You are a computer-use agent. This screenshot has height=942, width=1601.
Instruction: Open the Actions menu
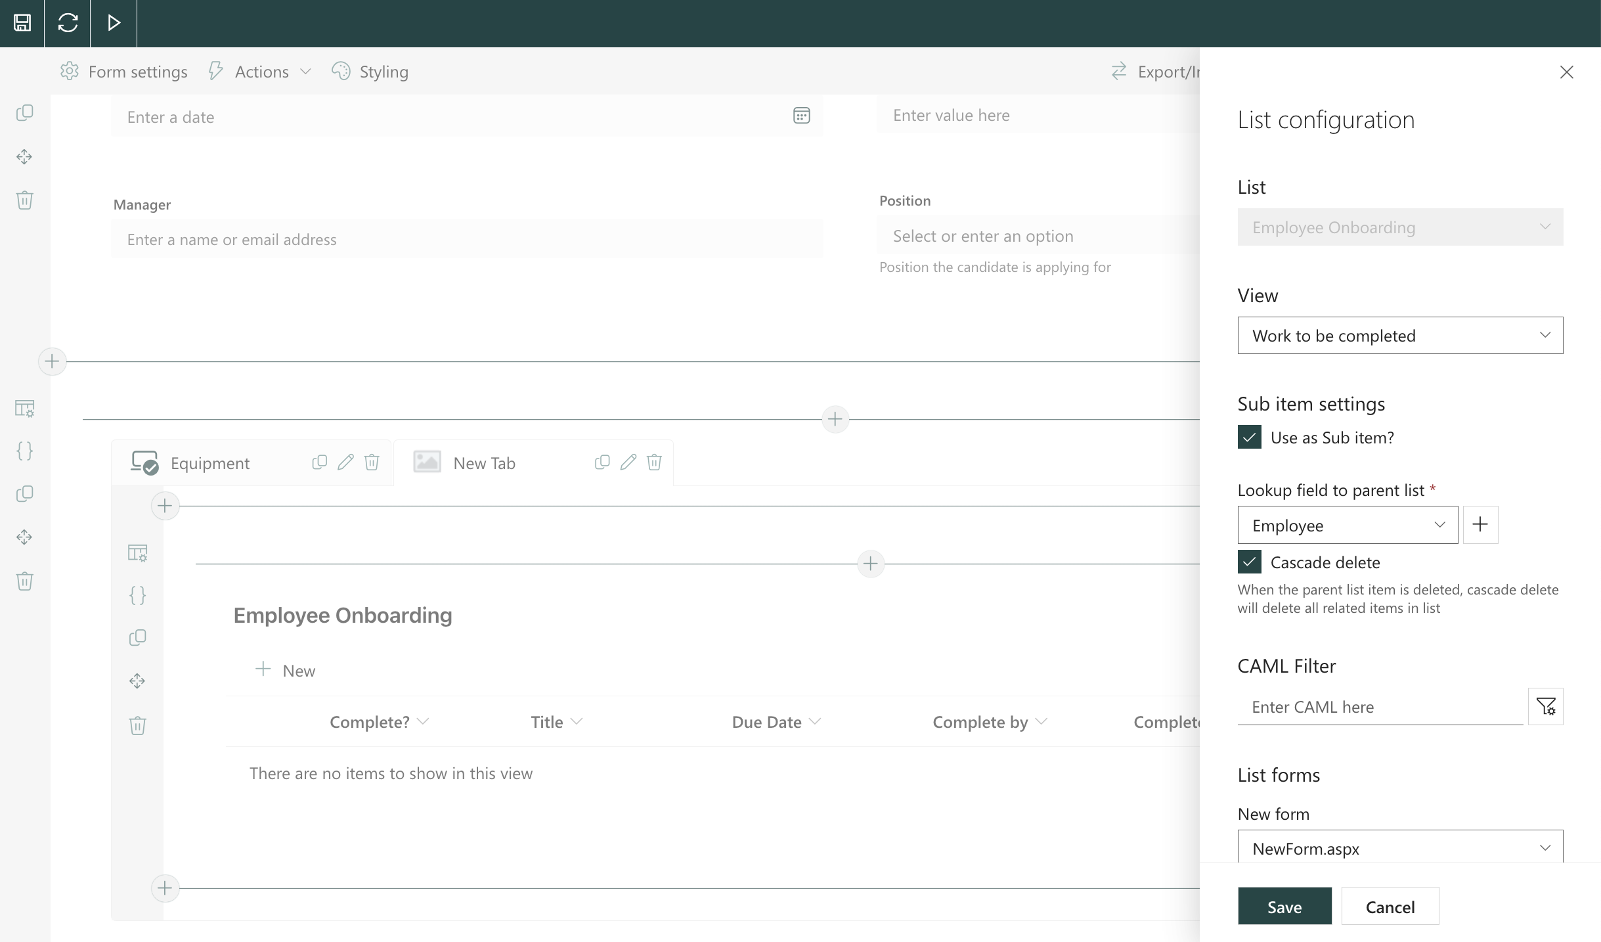(x=261, y=71)
